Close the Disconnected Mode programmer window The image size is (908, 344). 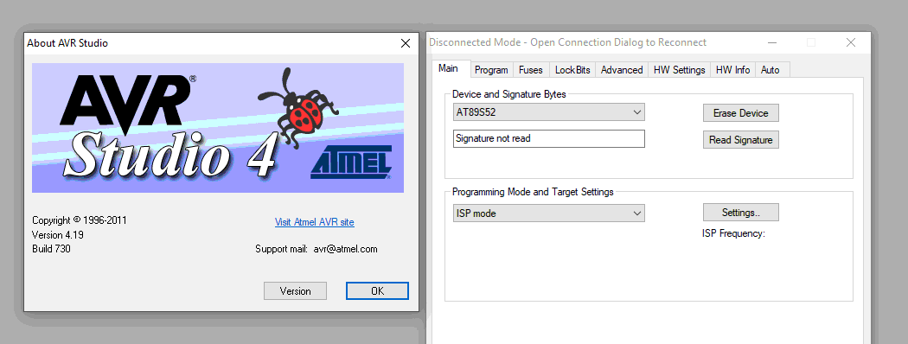(851, 42)
